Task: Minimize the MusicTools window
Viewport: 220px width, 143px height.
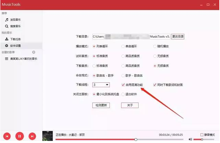Action: (201, 5)
